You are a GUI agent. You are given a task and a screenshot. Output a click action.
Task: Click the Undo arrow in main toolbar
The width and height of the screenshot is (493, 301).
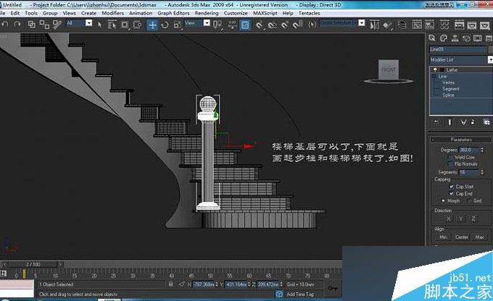click(x=5, y=25)
